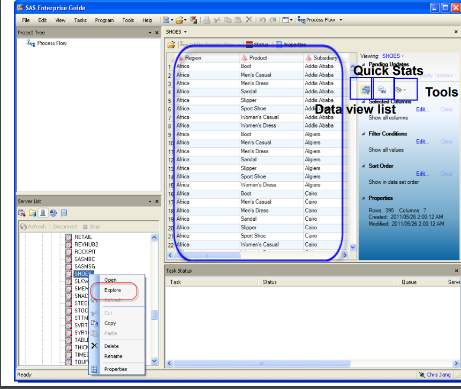The width and height of the screenshot is (461, 389).
Task: Click Edit under Selected Columns
Action: [x=422, y=109]
